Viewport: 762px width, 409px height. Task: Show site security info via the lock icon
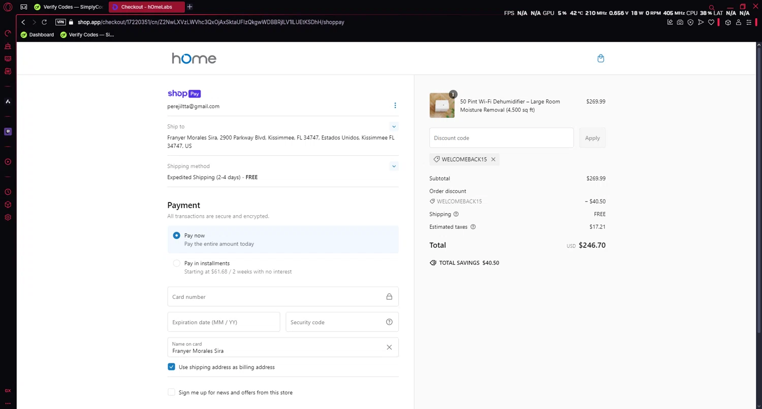tap(71, 22)
